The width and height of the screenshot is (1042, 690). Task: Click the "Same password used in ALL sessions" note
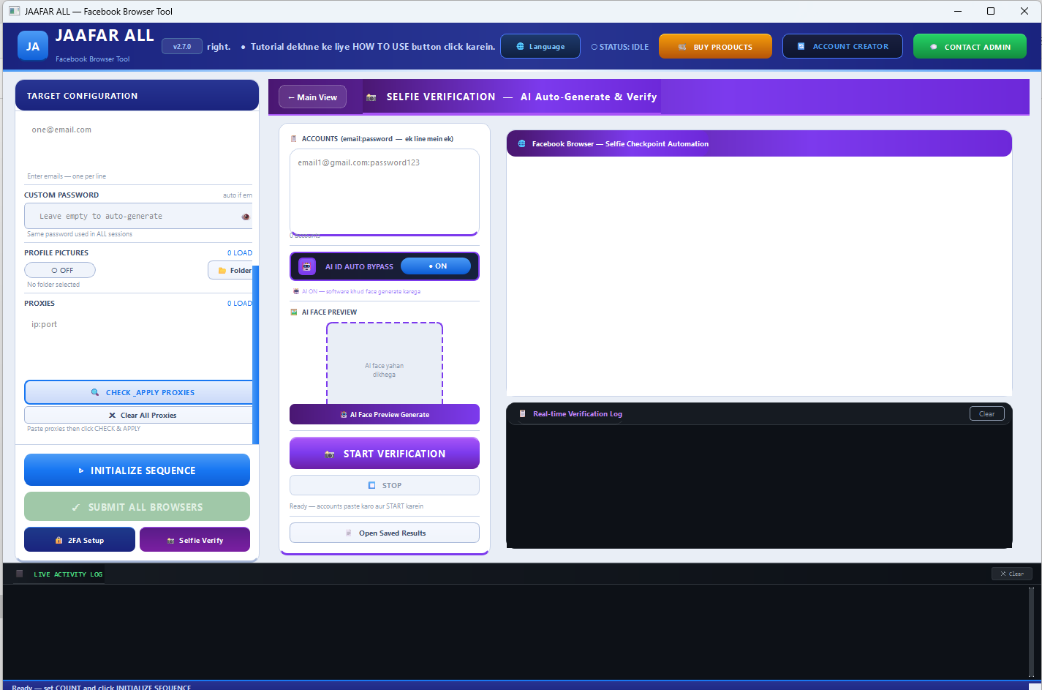point(80,234)
